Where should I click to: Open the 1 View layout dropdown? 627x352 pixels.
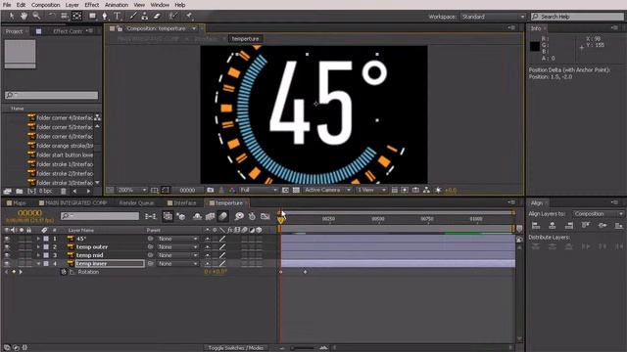coord(371,190)
